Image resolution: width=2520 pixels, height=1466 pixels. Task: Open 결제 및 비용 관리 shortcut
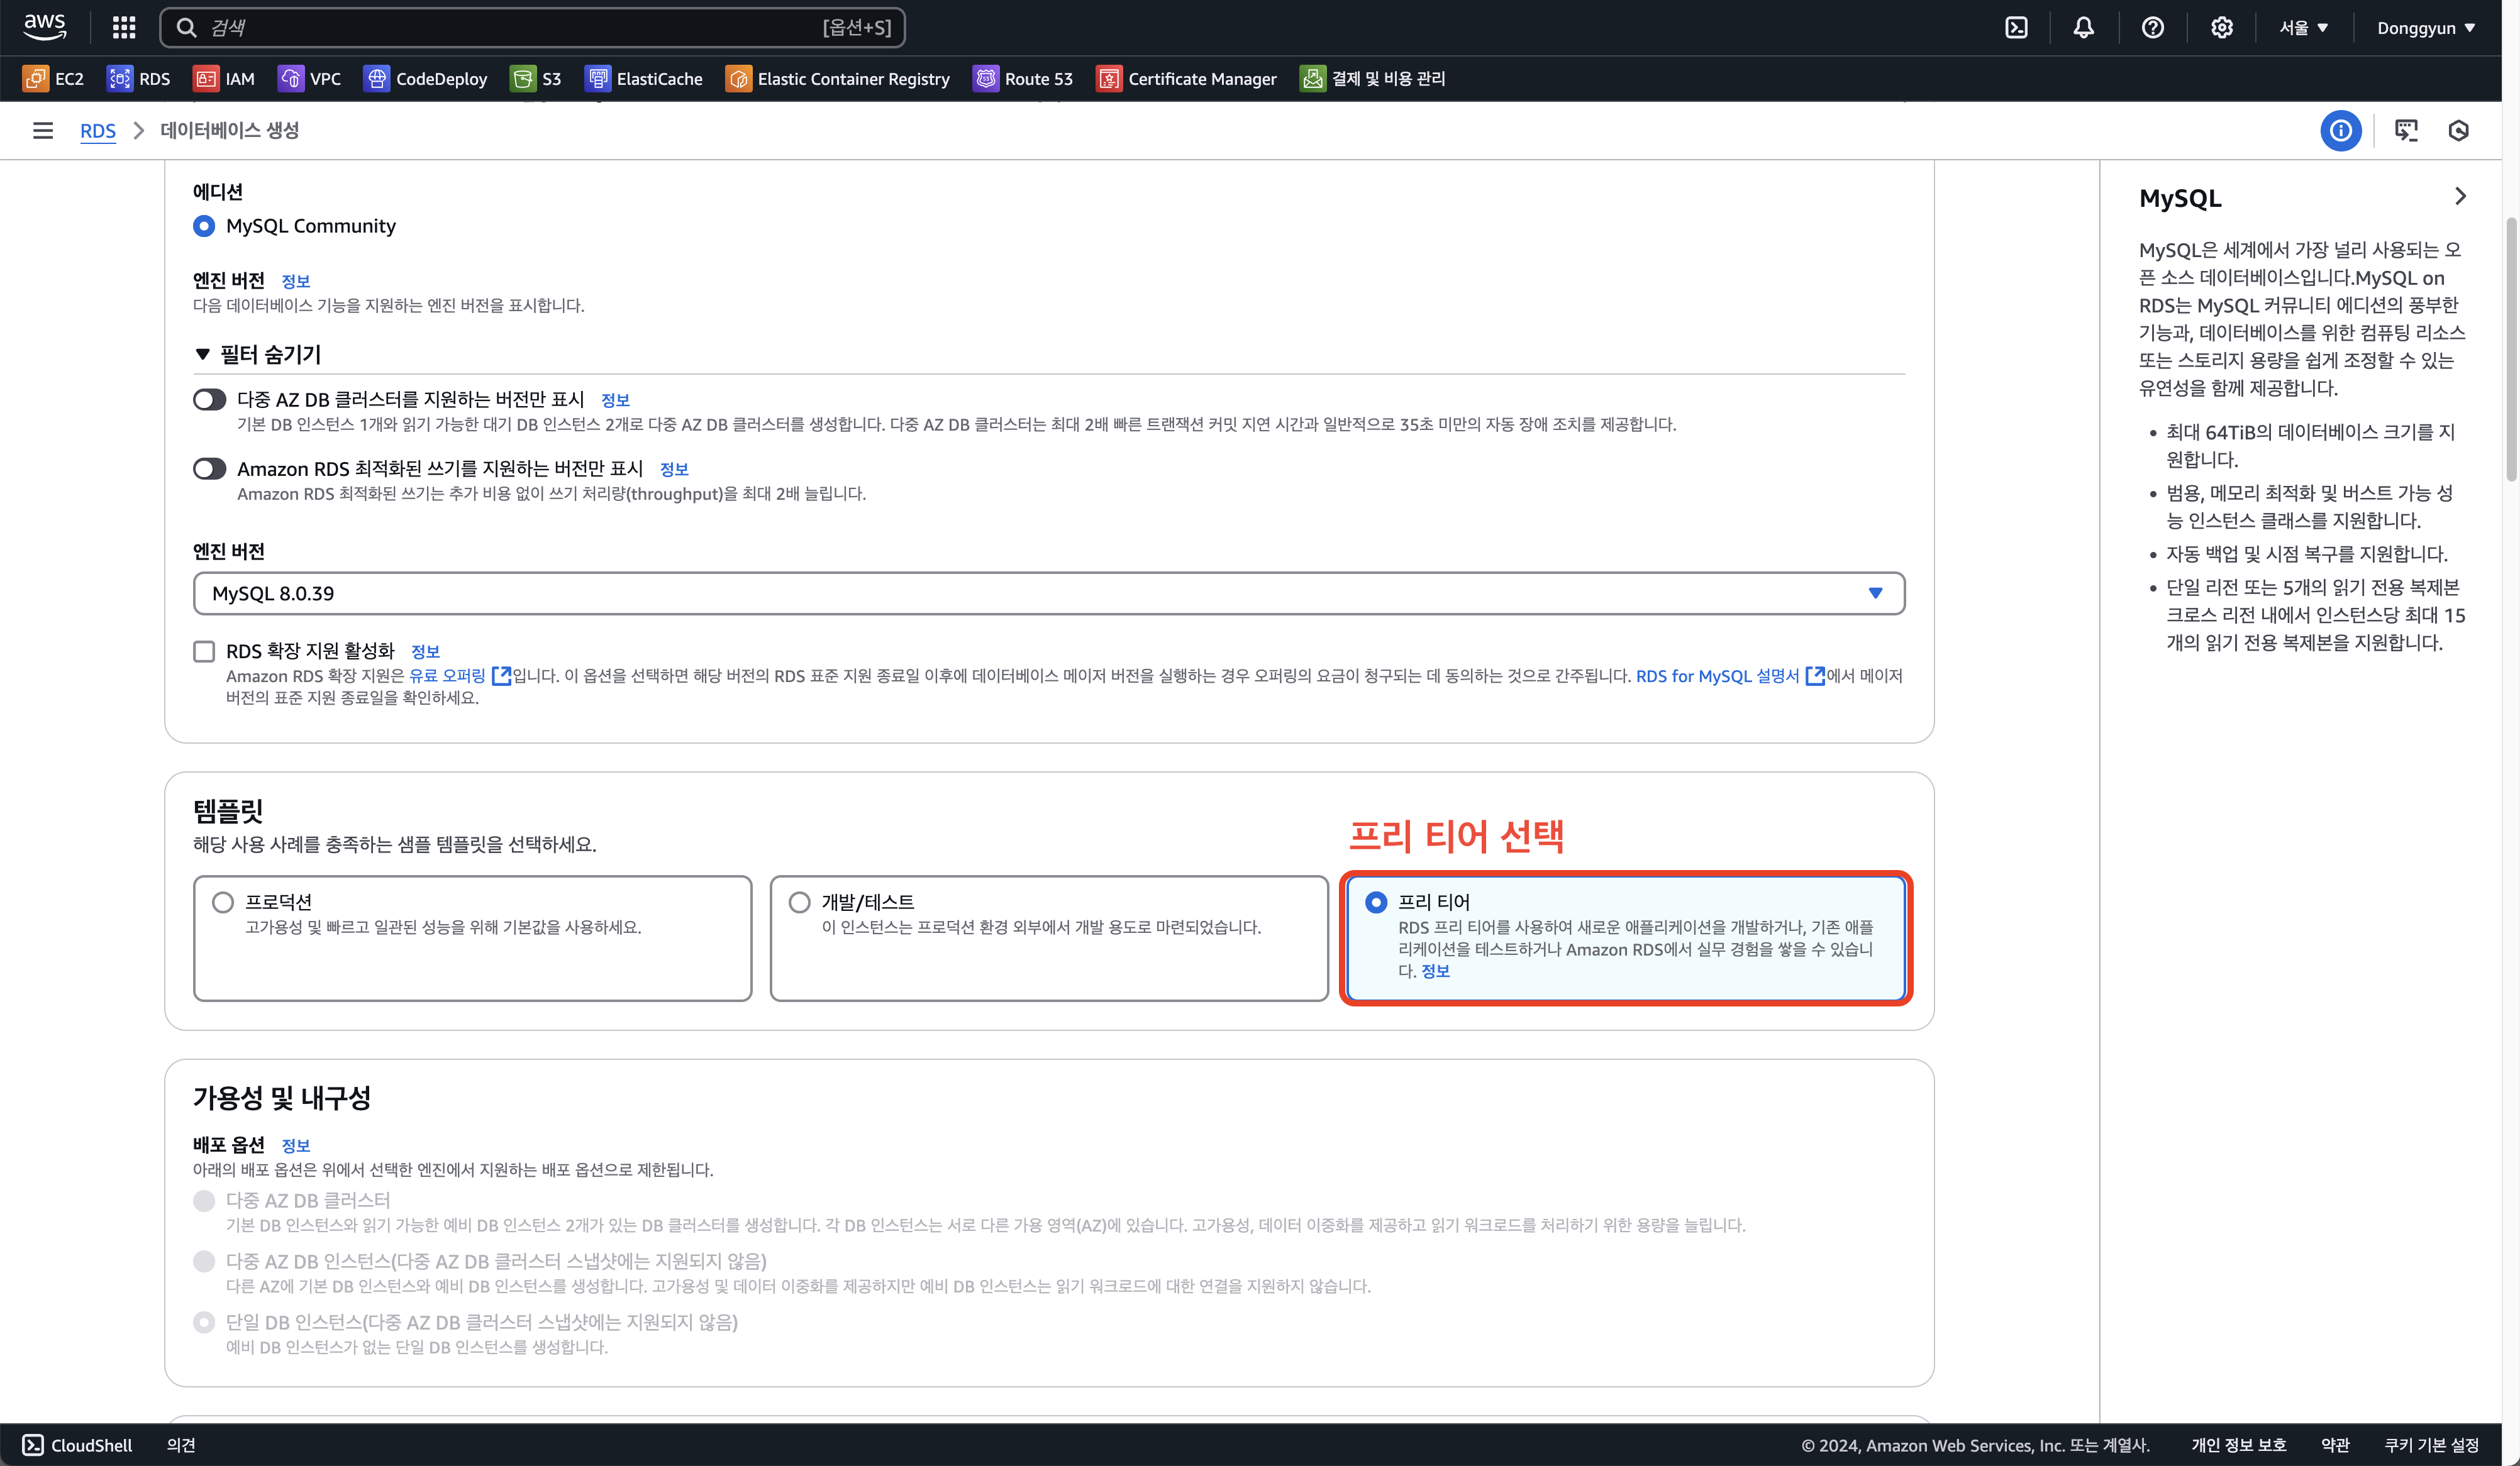1373,78
